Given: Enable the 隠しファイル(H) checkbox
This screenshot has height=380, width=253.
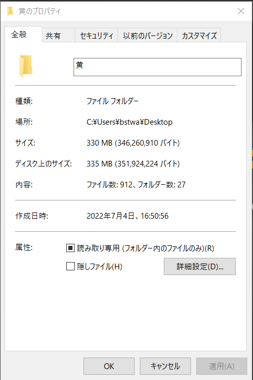Looking at the screenshot, I should click(70, 266).
